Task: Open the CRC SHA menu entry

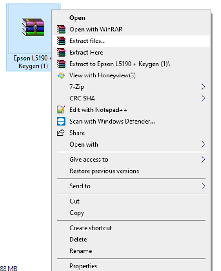Action: [131, 98]
